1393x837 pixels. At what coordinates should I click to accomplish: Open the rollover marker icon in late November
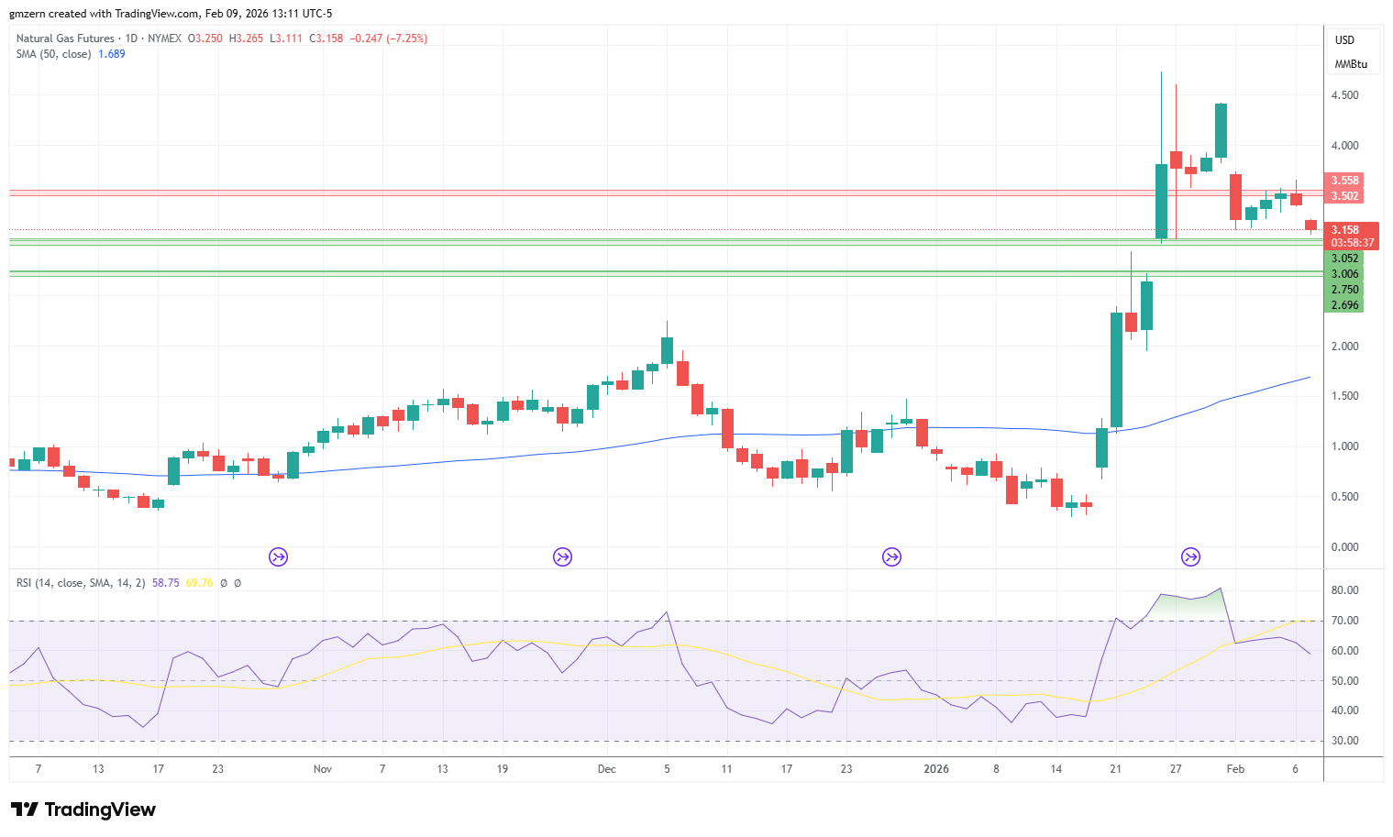point(563,556)
